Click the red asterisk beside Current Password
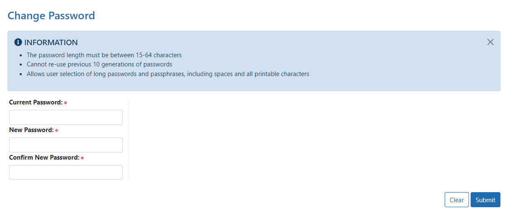 (x=66, y=103)
